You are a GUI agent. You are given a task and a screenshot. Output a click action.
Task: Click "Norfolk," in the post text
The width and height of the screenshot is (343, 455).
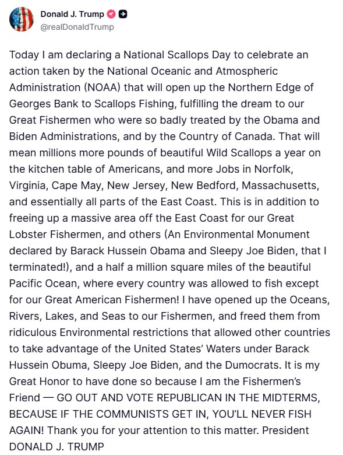[x=274, y=169]
